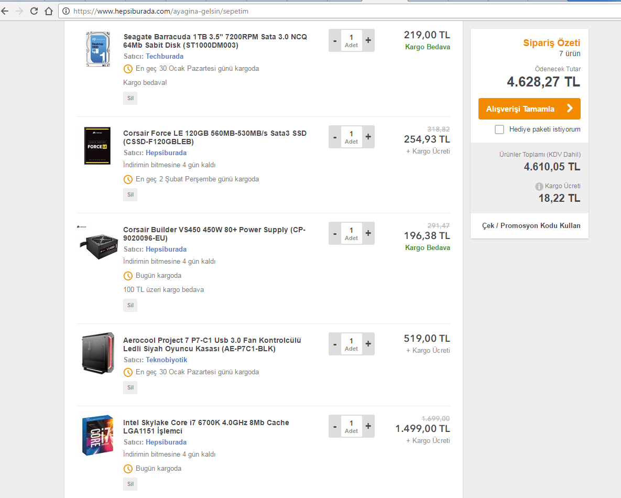This screenshot has width=621, height=498.
Task: Open the Corsair Force LE SSD image
Action: point(97,146)
